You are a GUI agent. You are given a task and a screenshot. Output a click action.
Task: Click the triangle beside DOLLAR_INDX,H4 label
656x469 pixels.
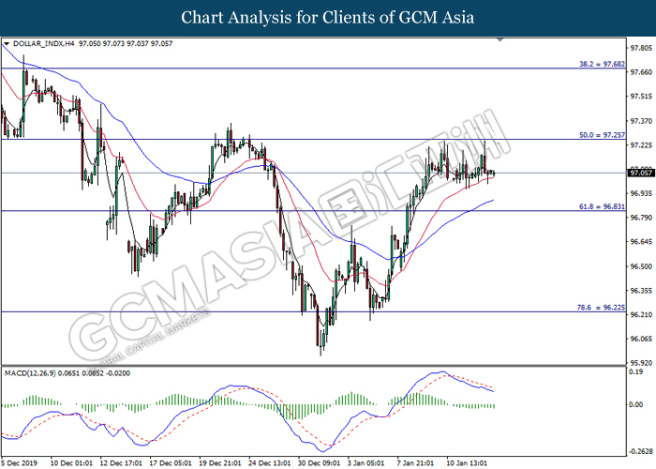coord(7,43)
